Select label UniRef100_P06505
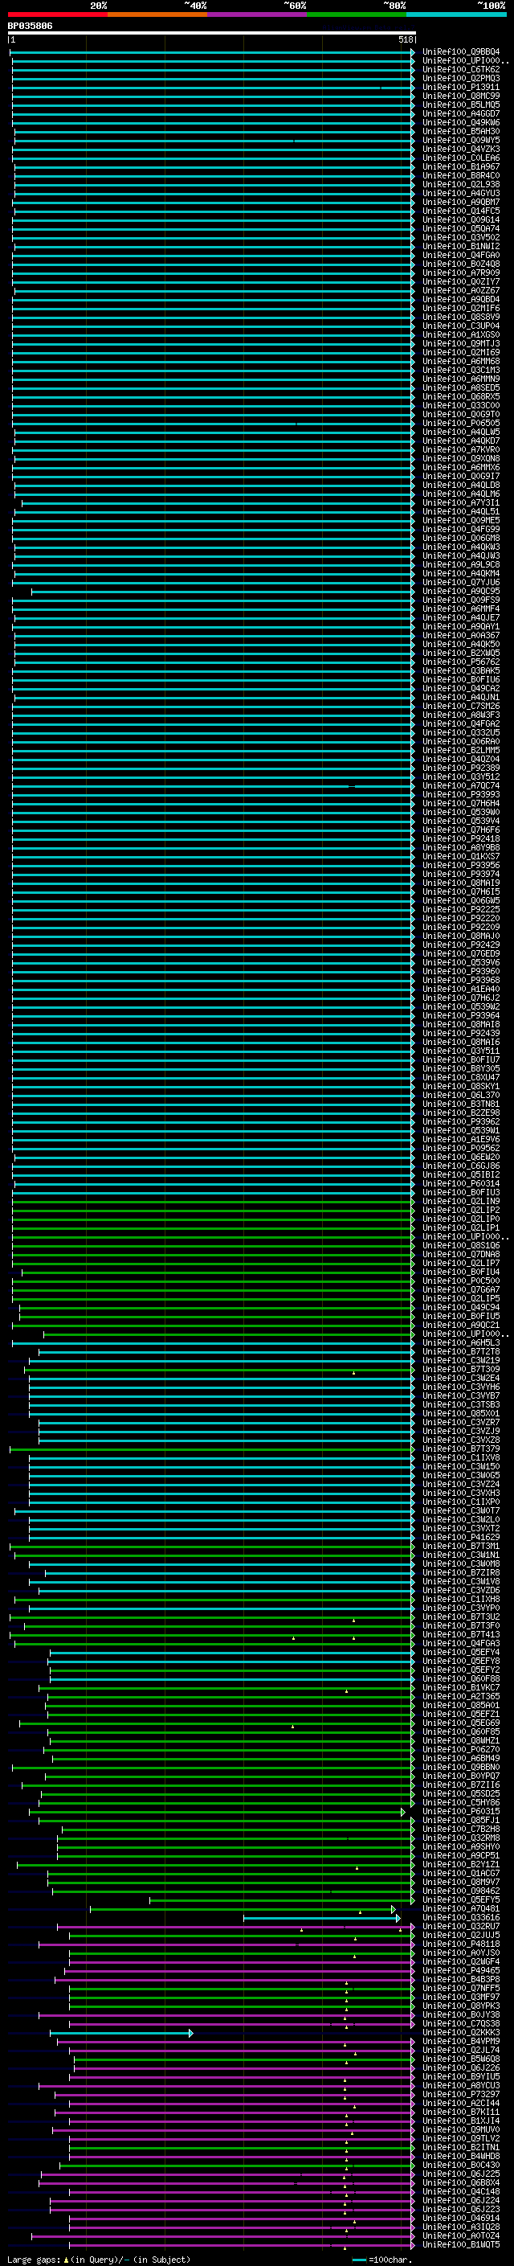The width and height of the screenshot is (514, 2266). [x=461, y=423]
